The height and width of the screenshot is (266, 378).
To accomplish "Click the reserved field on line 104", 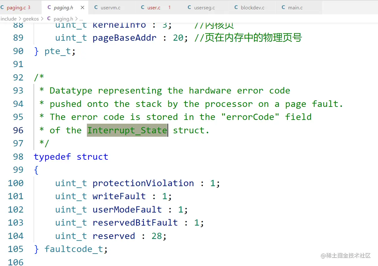I will tap(114, 236).
